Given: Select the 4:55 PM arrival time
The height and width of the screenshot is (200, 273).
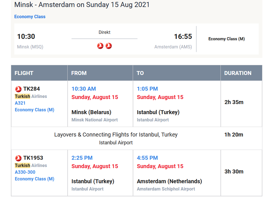Looking at the screenshot, I should 147,158.
